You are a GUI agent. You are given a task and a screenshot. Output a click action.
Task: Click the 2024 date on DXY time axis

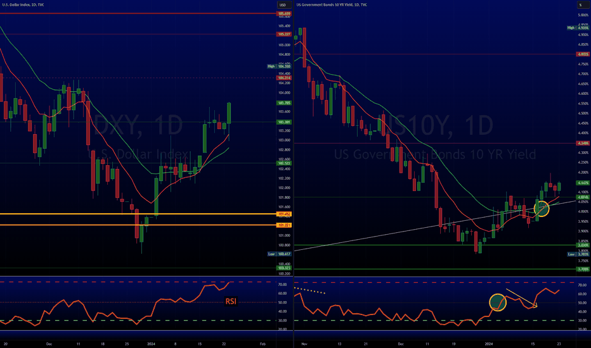point(151,344)
